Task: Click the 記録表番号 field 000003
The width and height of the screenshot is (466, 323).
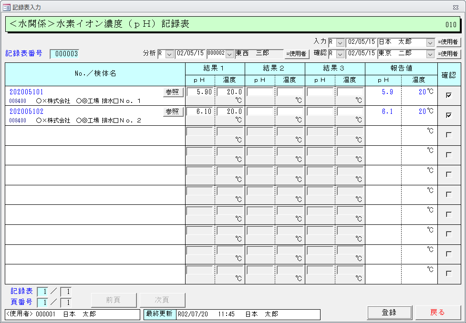Action: point(64,54)
